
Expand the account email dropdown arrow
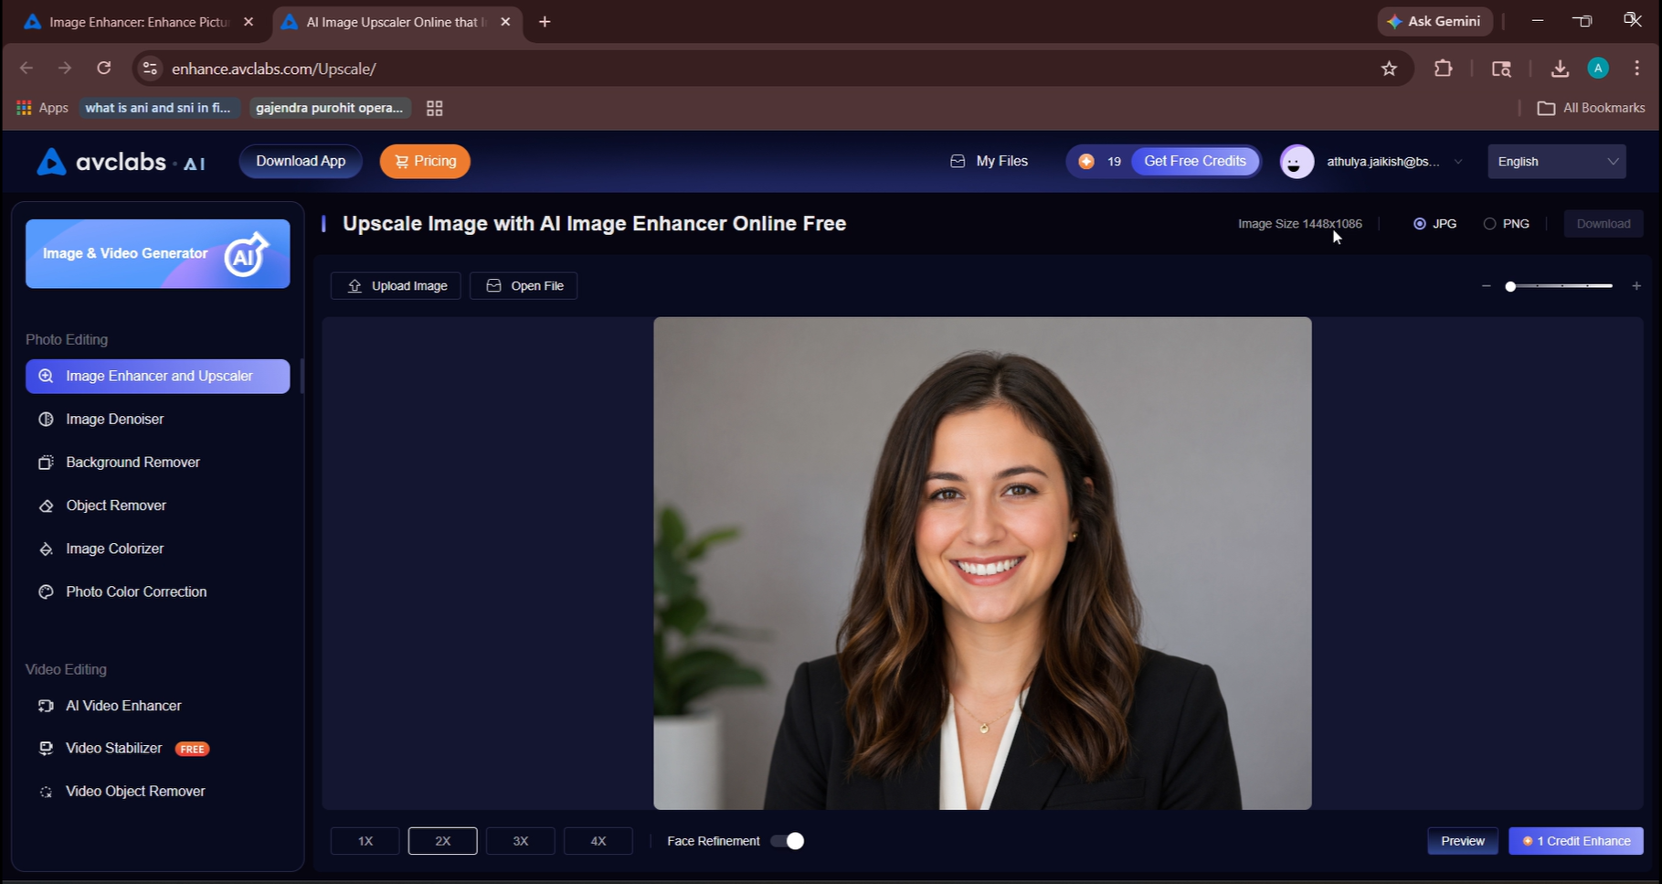(x=1458, y=162)
